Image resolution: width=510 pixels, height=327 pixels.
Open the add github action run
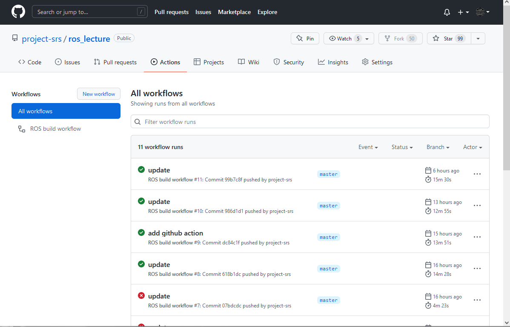[176, 233]
